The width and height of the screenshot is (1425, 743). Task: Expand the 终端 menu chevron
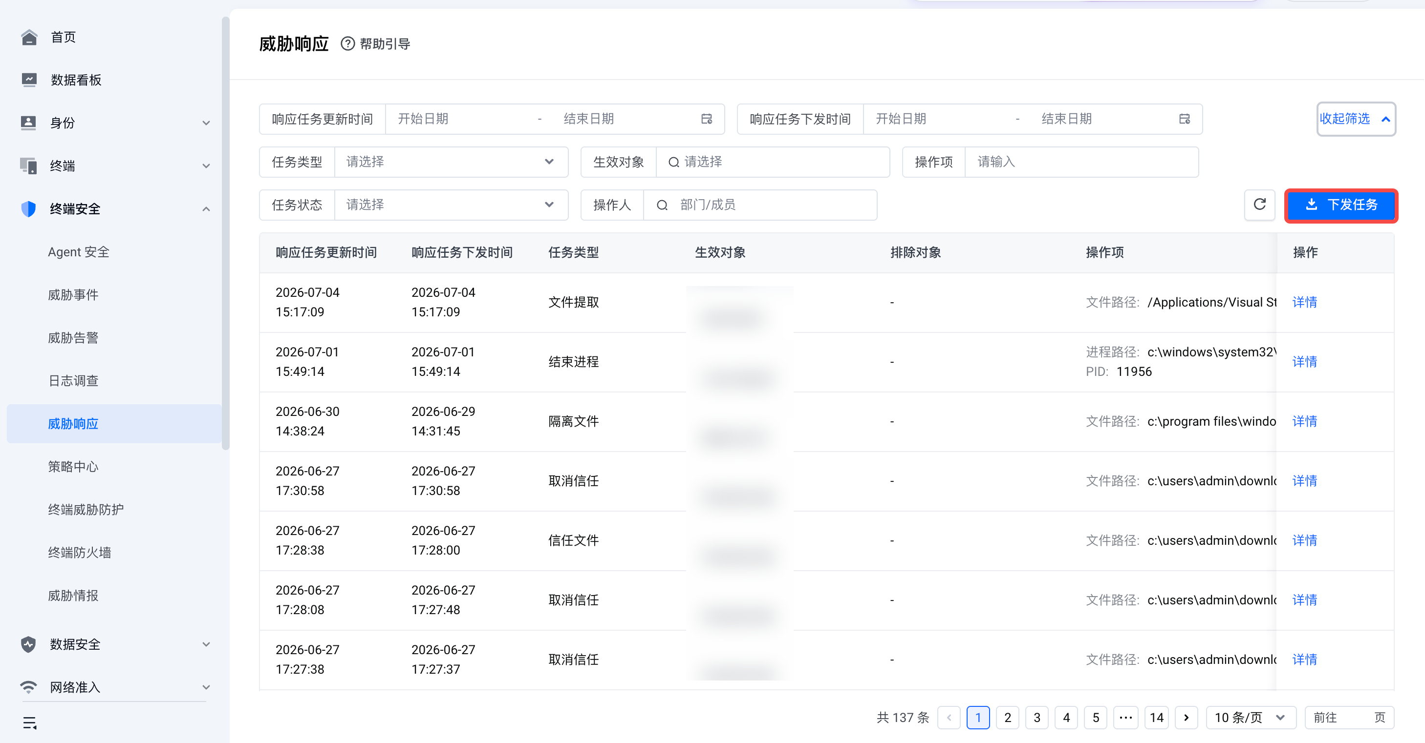[x=206, y=165]
